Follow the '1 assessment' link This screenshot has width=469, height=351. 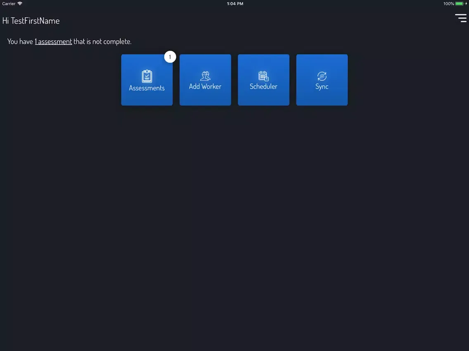click(x=53, y=42)
